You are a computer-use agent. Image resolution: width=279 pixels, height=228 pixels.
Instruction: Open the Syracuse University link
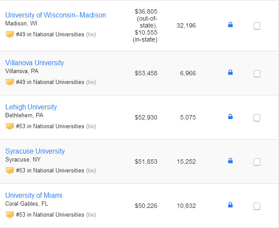click(35, 151)
